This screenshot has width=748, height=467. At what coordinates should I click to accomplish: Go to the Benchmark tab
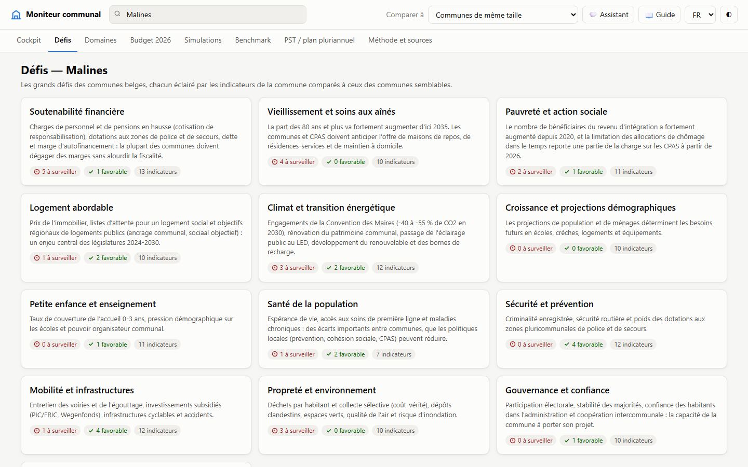[253, 40]
